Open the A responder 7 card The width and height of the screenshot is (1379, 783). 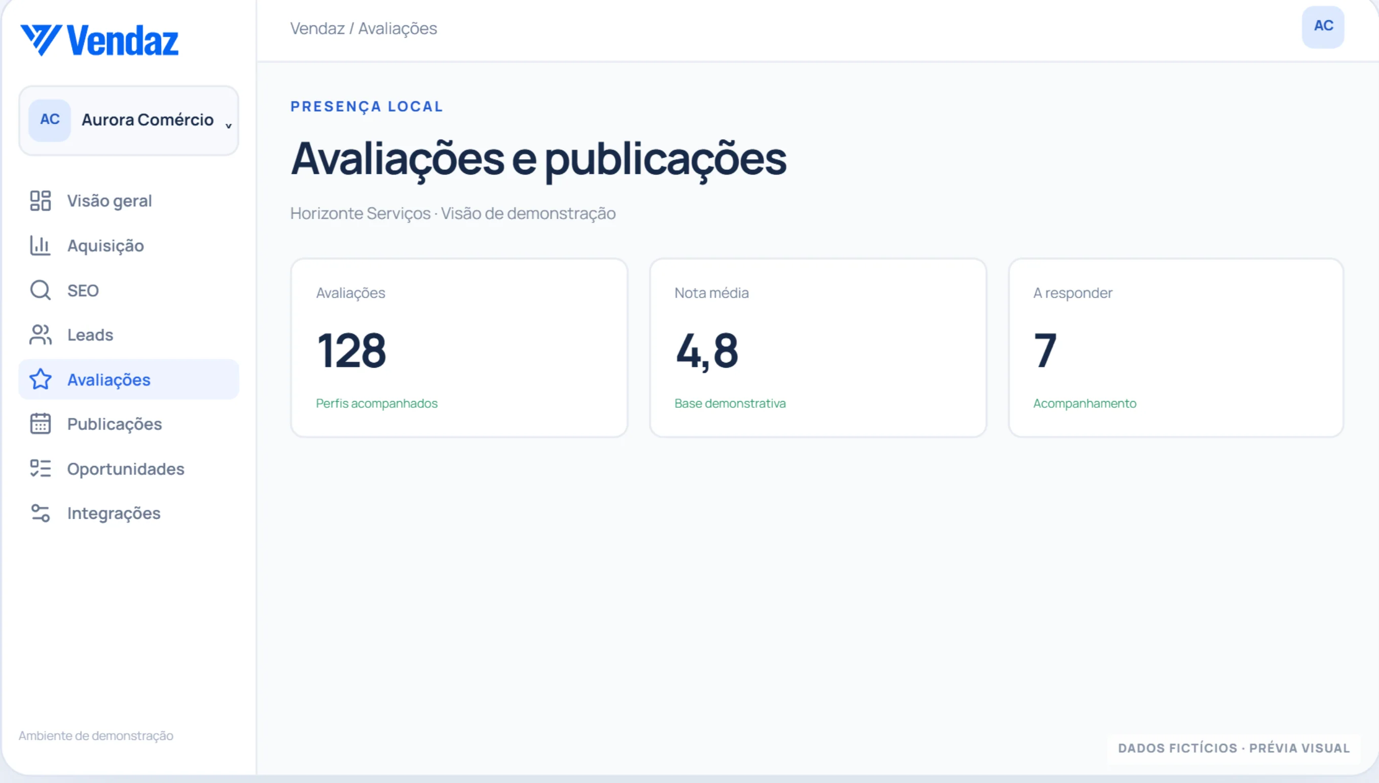tap(1176, 348)
